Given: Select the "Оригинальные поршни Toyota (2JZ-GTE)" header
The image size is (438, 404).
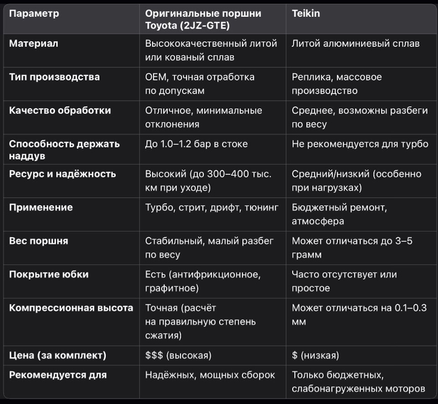Looking at the screenshot, I should coord(203,20).
